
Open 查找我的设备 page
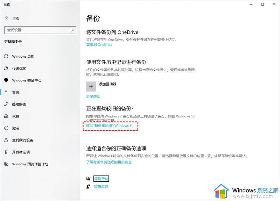tap(23, 140)
